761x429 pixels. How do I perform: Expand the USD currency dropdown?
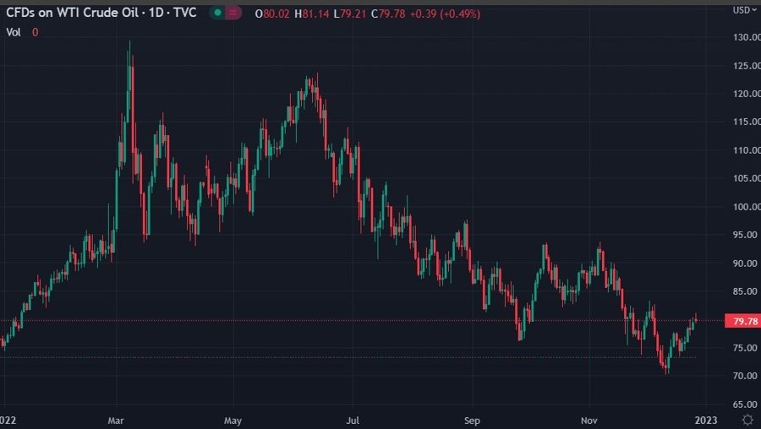[x=742, y=10]
